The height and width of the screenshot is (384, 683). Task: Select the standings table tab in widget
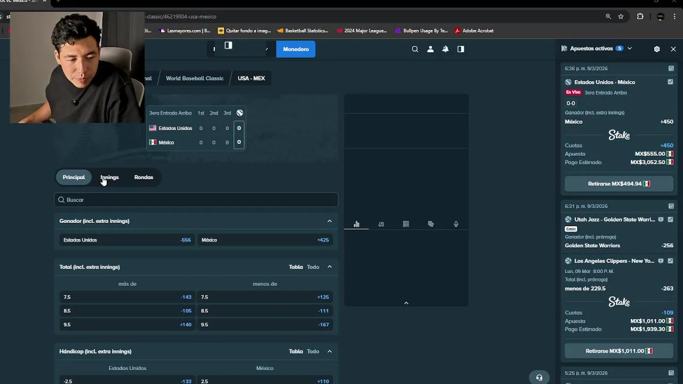[406, 224]
